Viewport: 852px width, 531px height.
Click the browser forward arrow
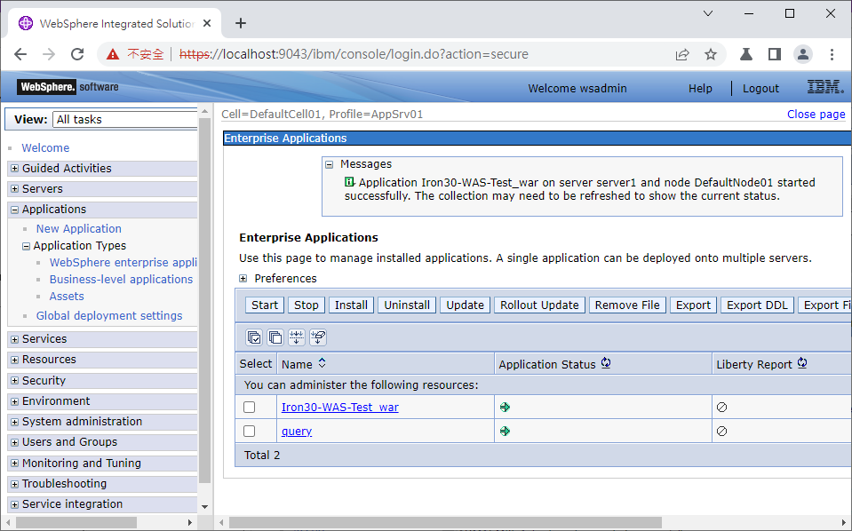pyautogui.click(x=49, y=54)
